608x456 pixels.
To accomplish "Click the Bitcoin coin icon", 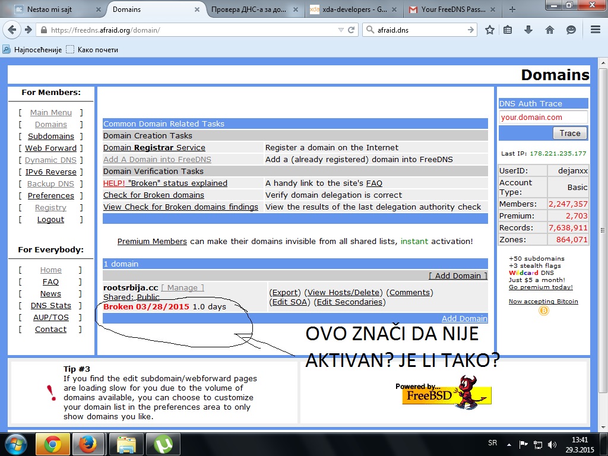I will (544, 311).
